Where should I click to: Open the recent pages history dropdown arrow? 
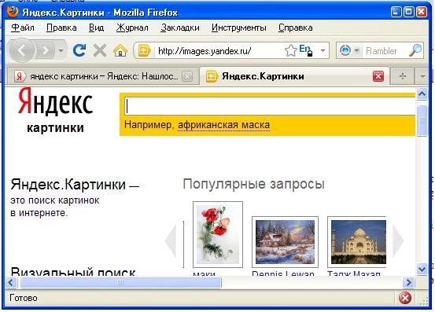61,51
